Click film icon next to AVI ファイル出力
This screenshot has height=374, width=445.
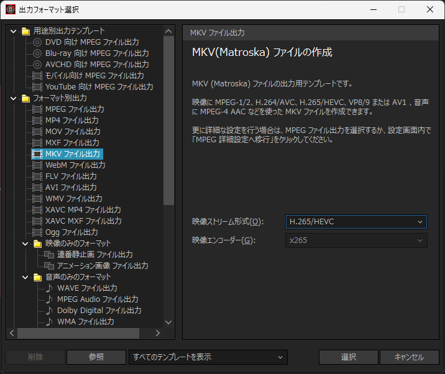coord(37,188)
